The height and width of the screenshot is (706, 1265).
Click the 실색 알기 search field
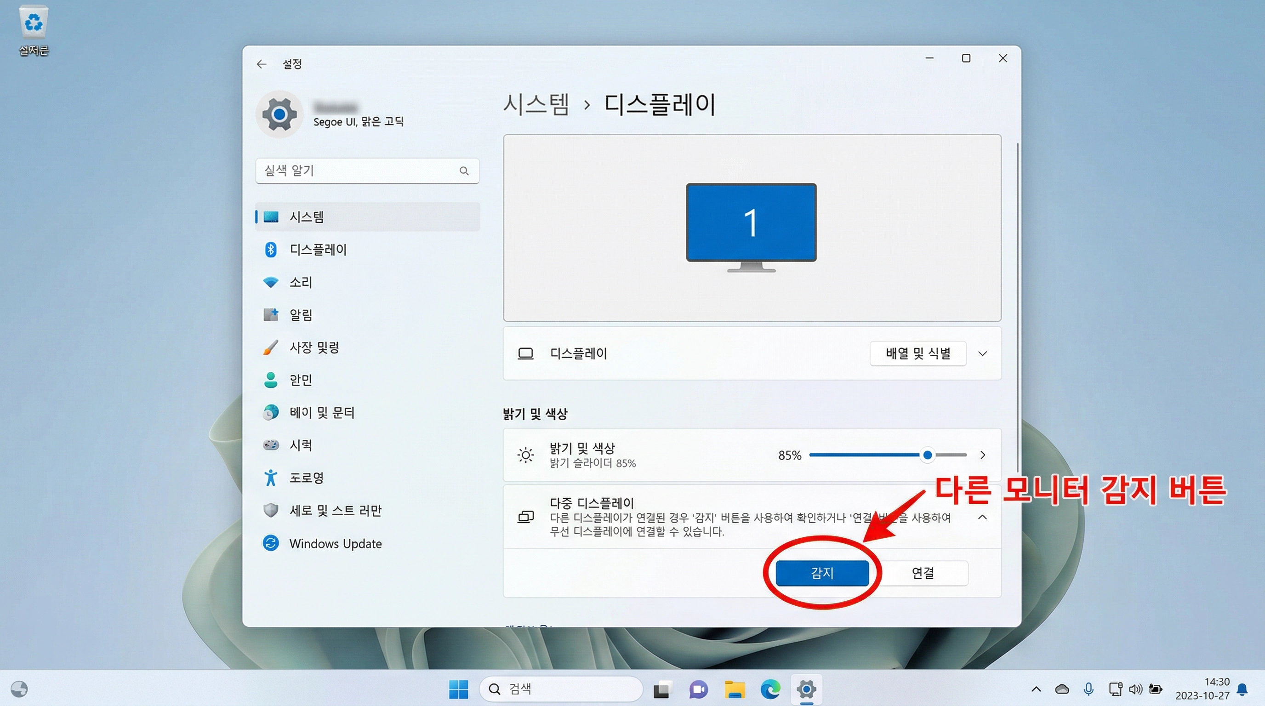tap(367, 171)
